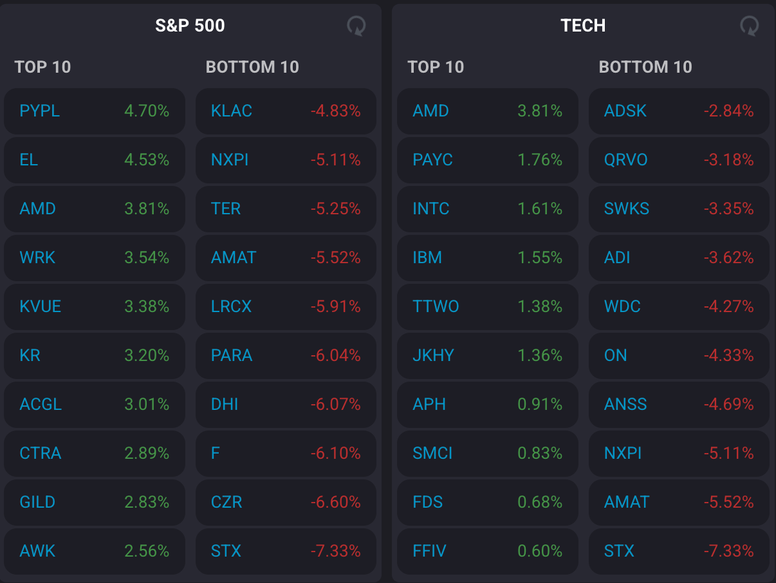Open STX in the TECH bottom 10
776x583 pixels.
[619, 551]
